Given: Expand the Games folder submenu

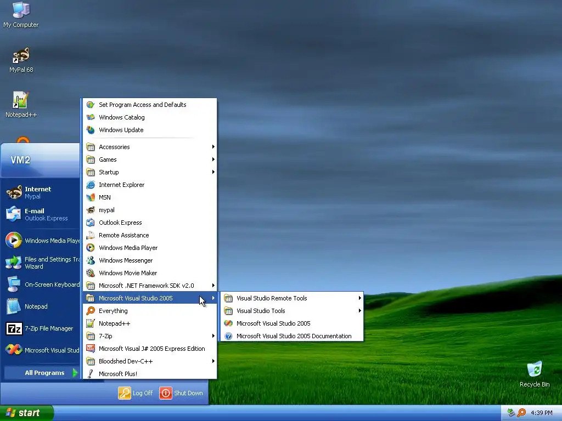Looking at the screenshot, I should coord(150,160).
